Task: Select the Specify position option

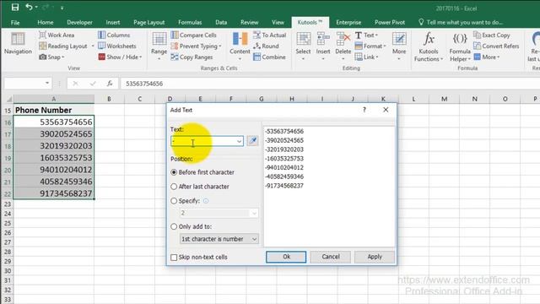Action: (x=186, y=201)
